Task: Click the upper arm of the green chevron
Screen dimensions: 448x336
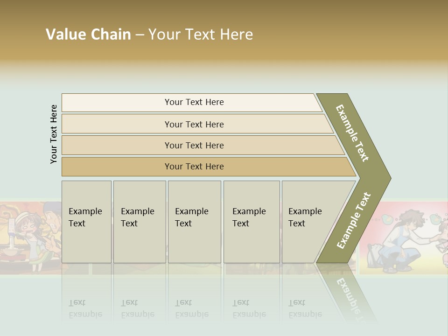Action: click(x=353, y=133)
